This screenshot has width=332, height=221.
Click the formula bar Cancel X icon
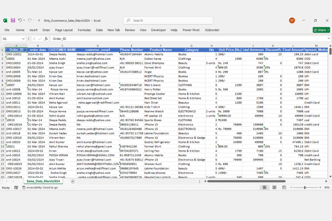click(x=34, y=39)
